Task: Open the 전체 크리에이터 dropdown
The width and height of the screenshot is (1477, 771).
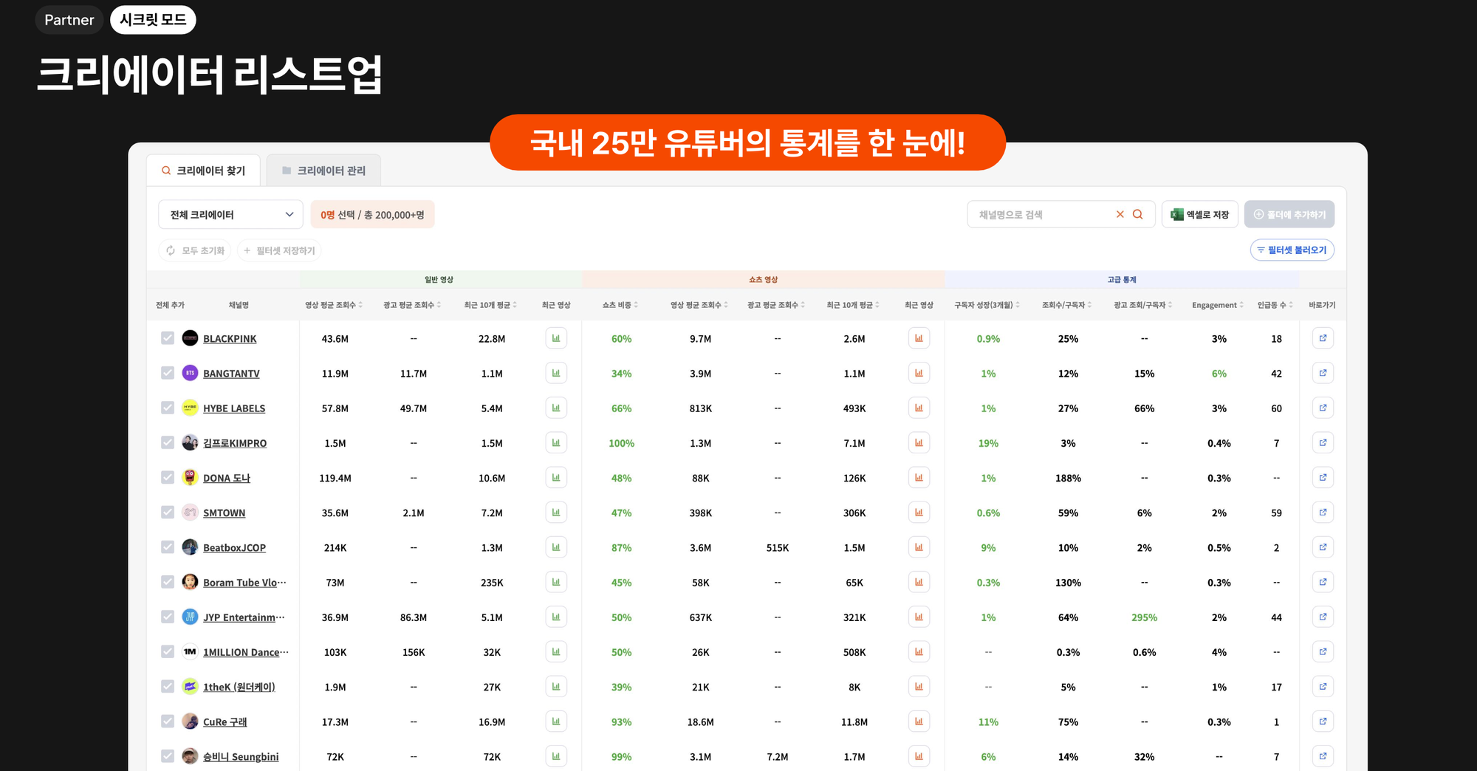Action: pos(230,214)
